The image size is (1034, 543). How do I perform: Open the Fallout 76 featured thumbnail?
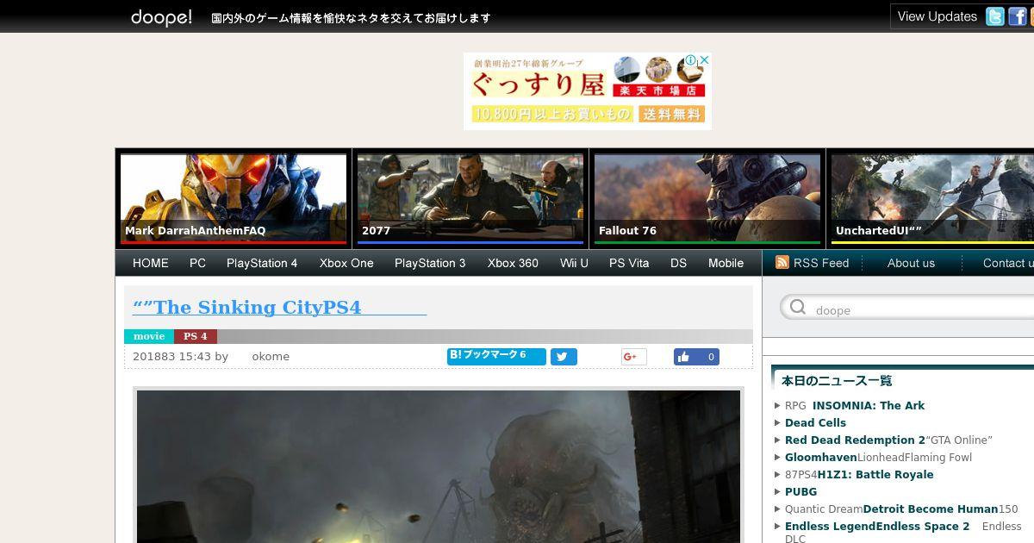(707, 198)
